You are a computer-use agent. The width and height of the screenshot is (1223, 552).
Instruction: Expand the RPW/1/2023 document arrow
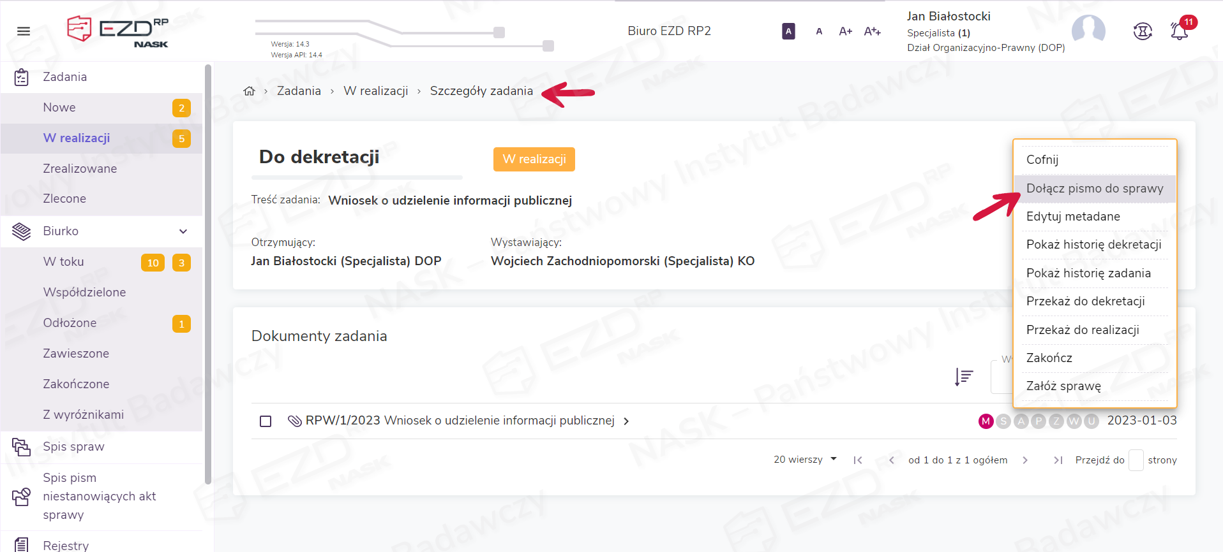(x=626, y=421)
